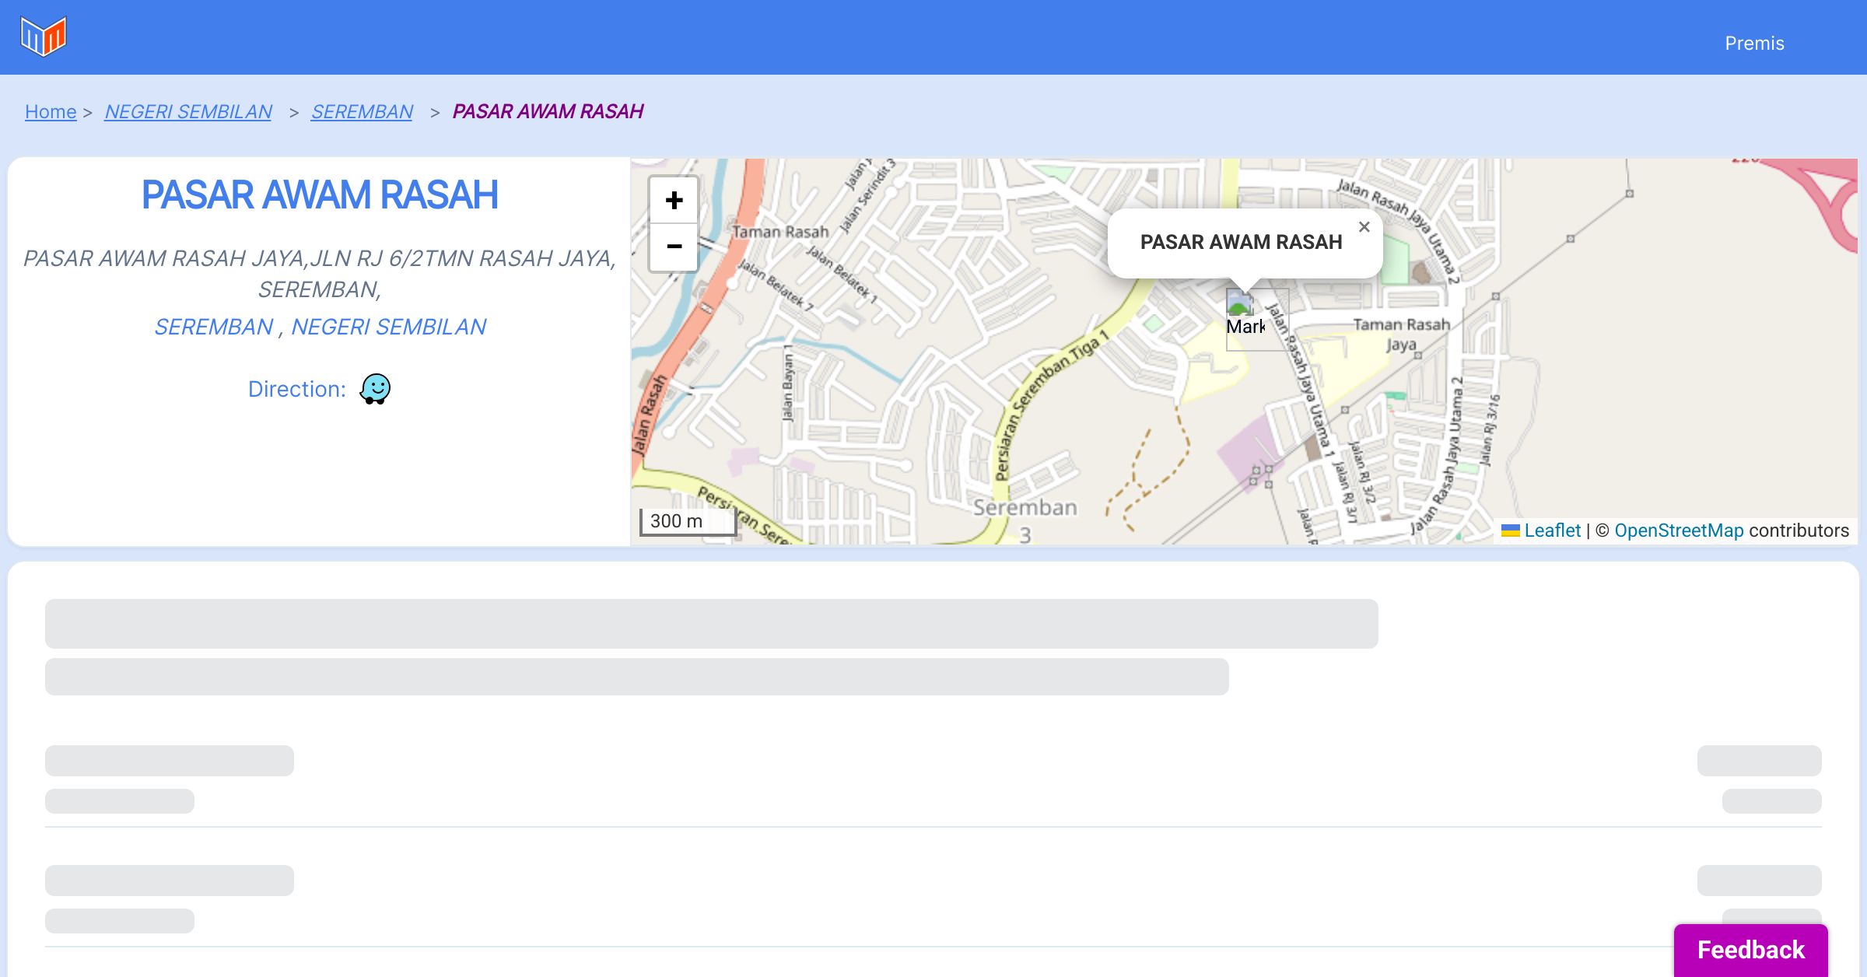Click NEGERI SEMBILAN state link under address

(388, 327)
